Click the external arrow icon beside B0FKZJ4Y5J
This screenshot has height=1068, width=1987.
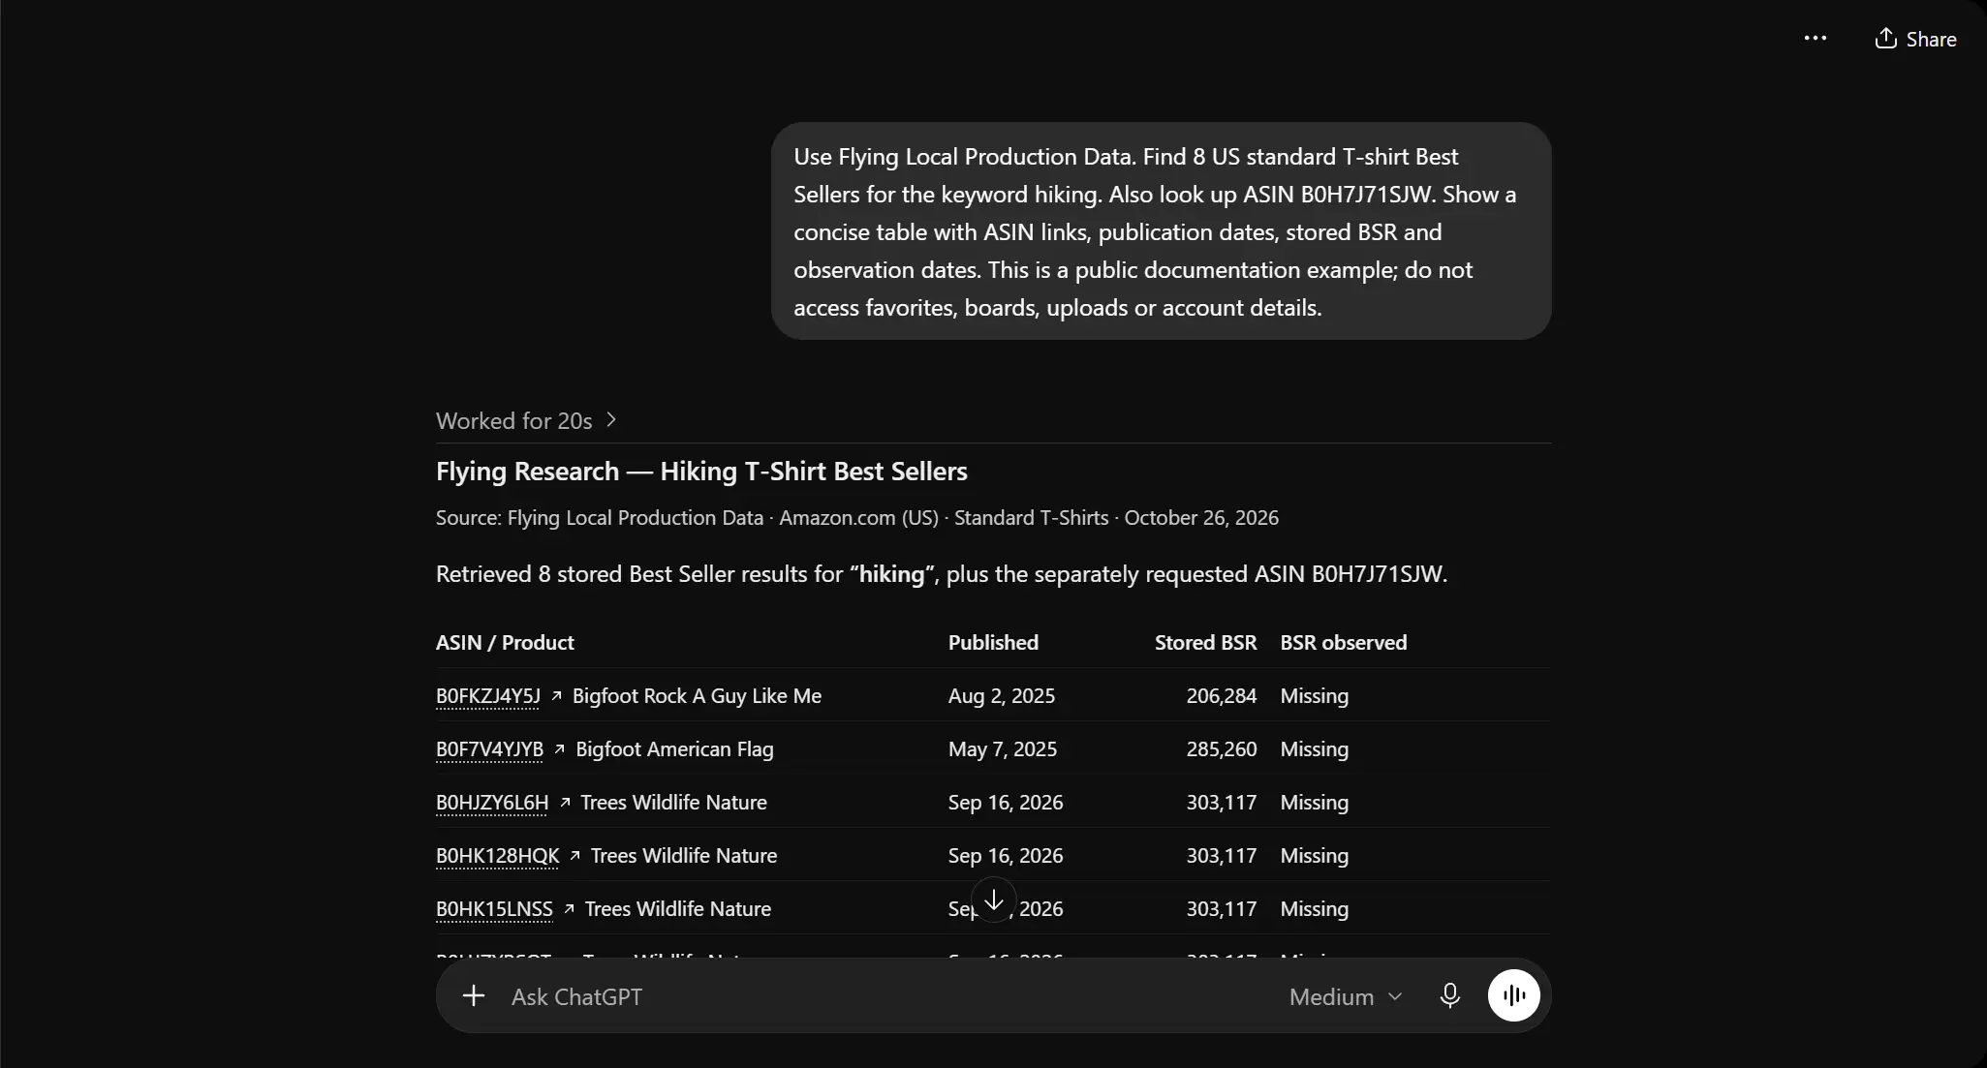point(556,695)
